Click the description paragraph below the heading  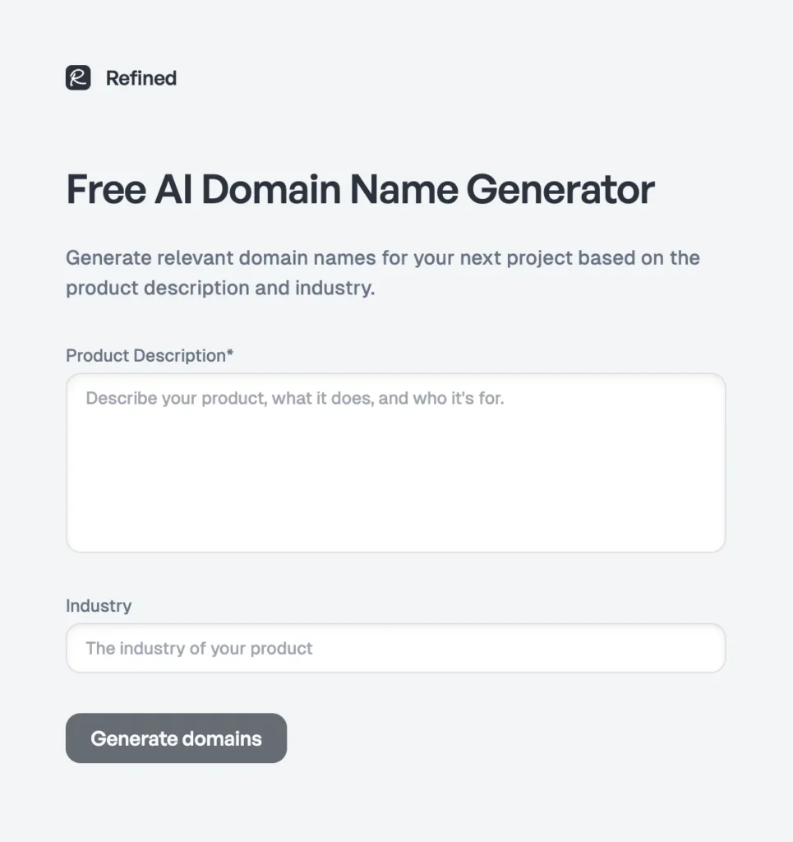382,273
